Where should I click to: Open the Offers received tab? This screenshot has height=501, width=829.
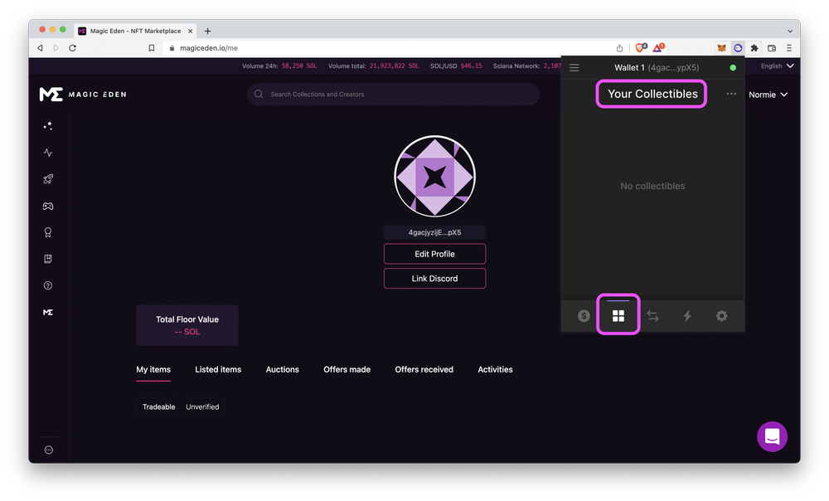pos(424,369)
